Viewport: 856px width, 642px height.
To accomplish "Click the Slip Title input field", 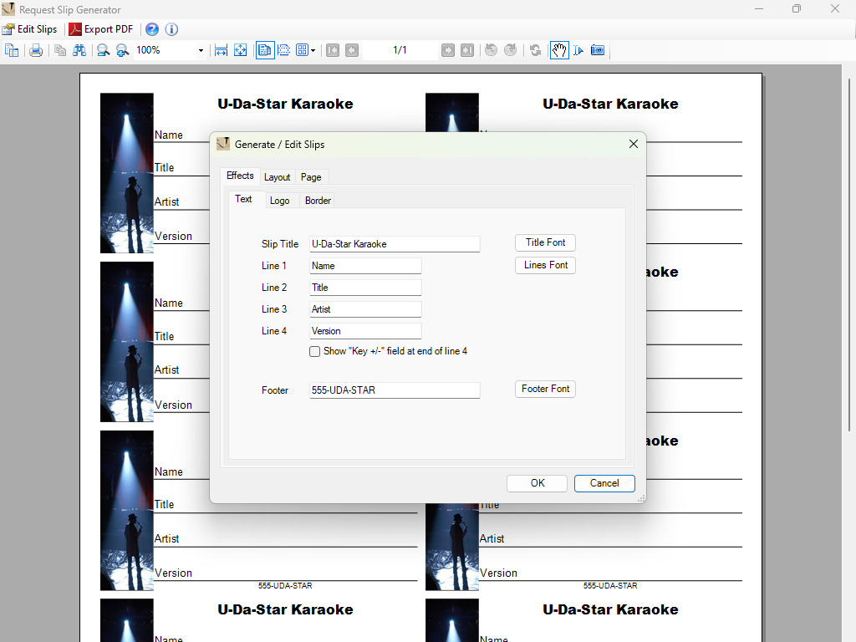I will (395, 244).
